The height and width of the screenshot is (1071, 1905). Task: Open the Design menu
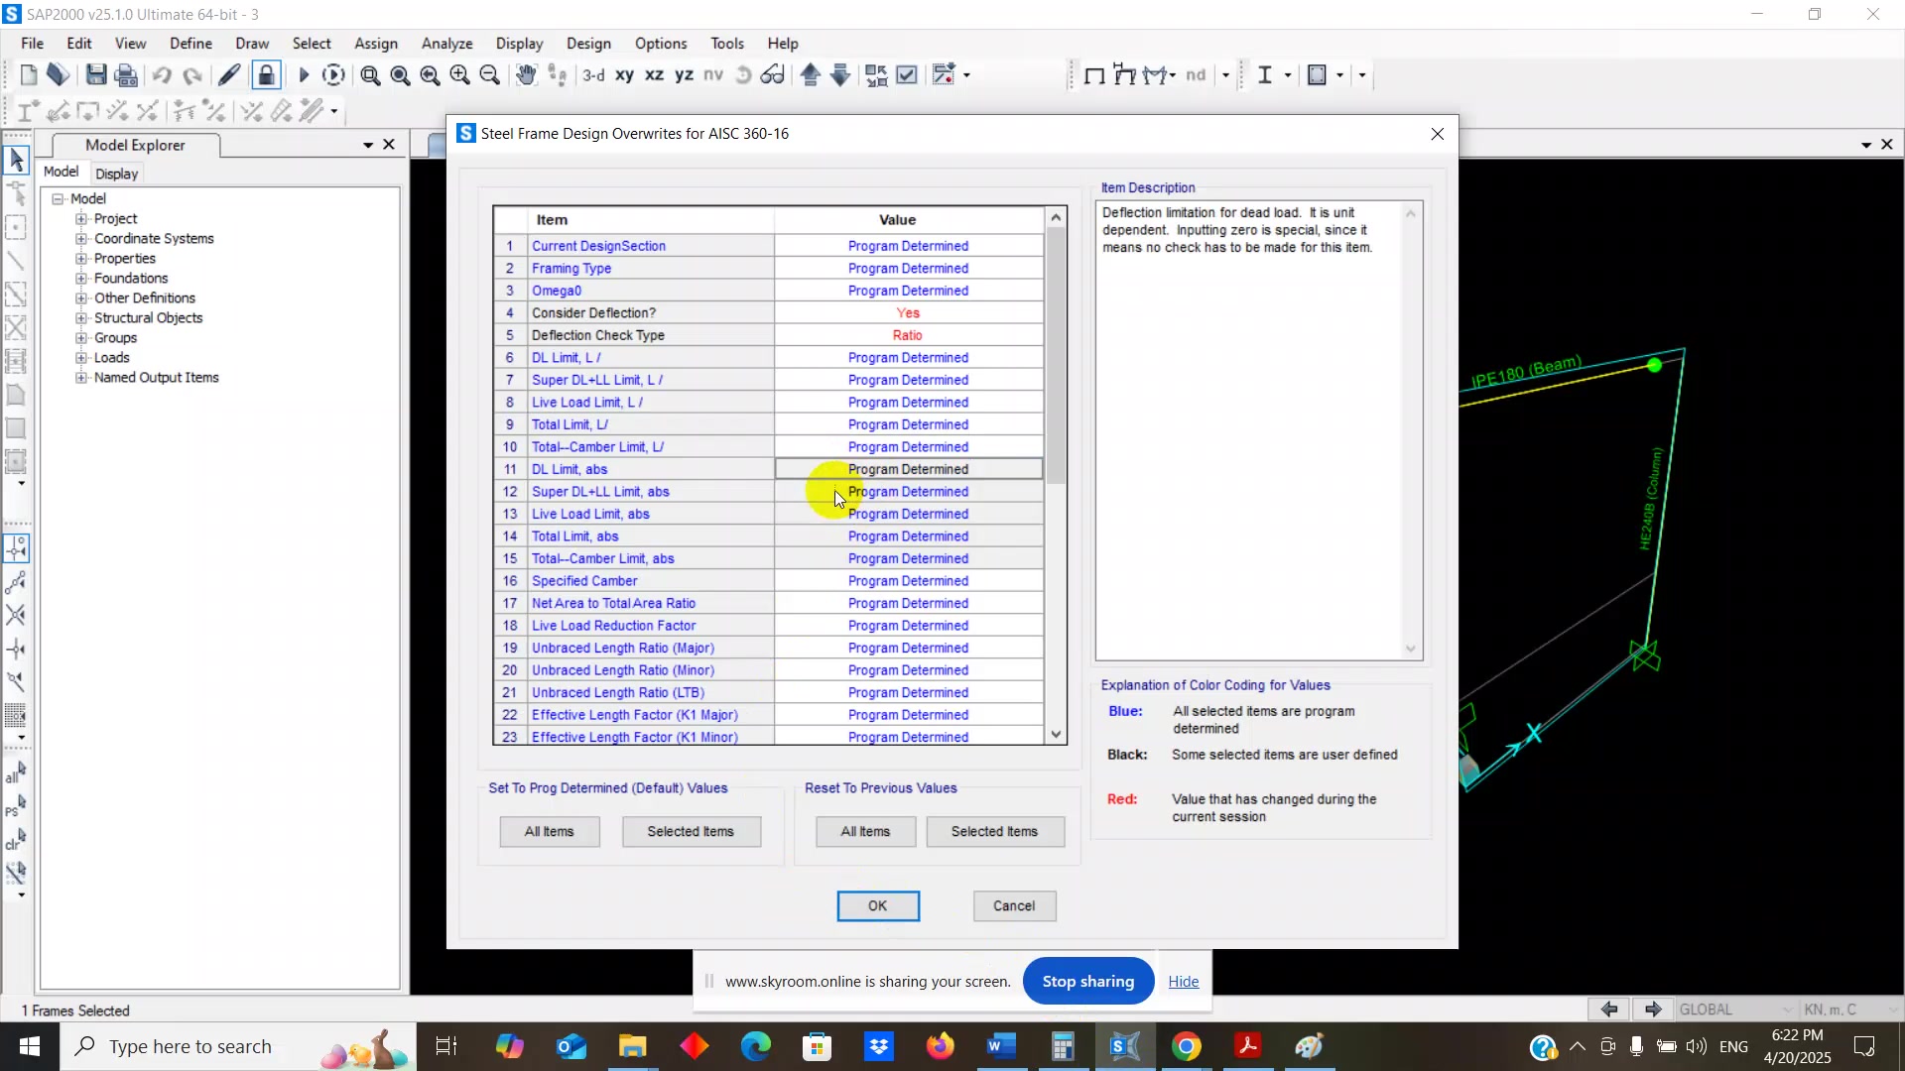pyautogui.click(x=588, y=44)
